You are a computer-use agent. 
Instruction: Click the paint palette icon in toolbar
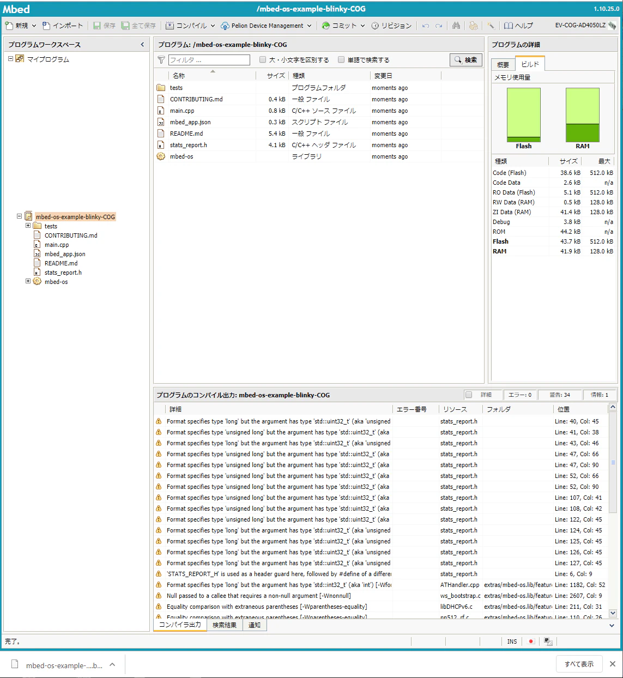(473, 26)
